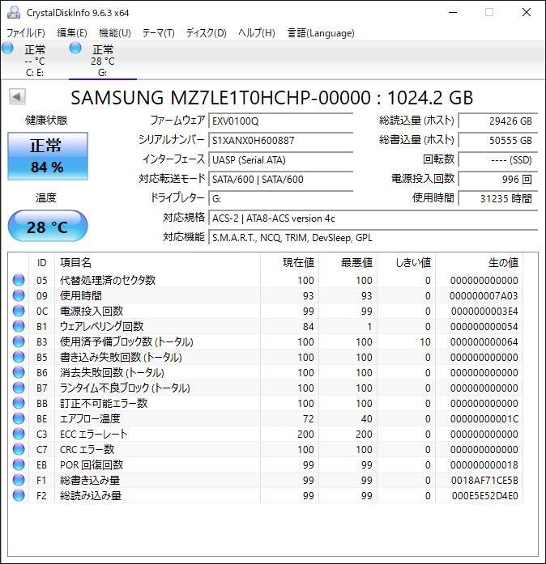
Task: Click status orb of row 05 代替処理済のセクタ数
Action: click(x=19, y=280)
